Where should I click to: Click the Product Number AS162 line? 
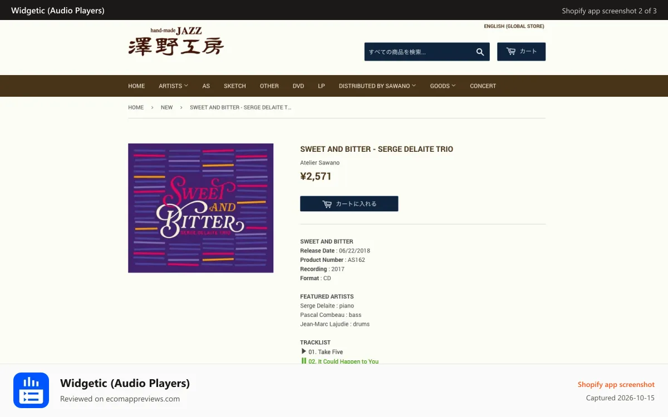point(332,260)
